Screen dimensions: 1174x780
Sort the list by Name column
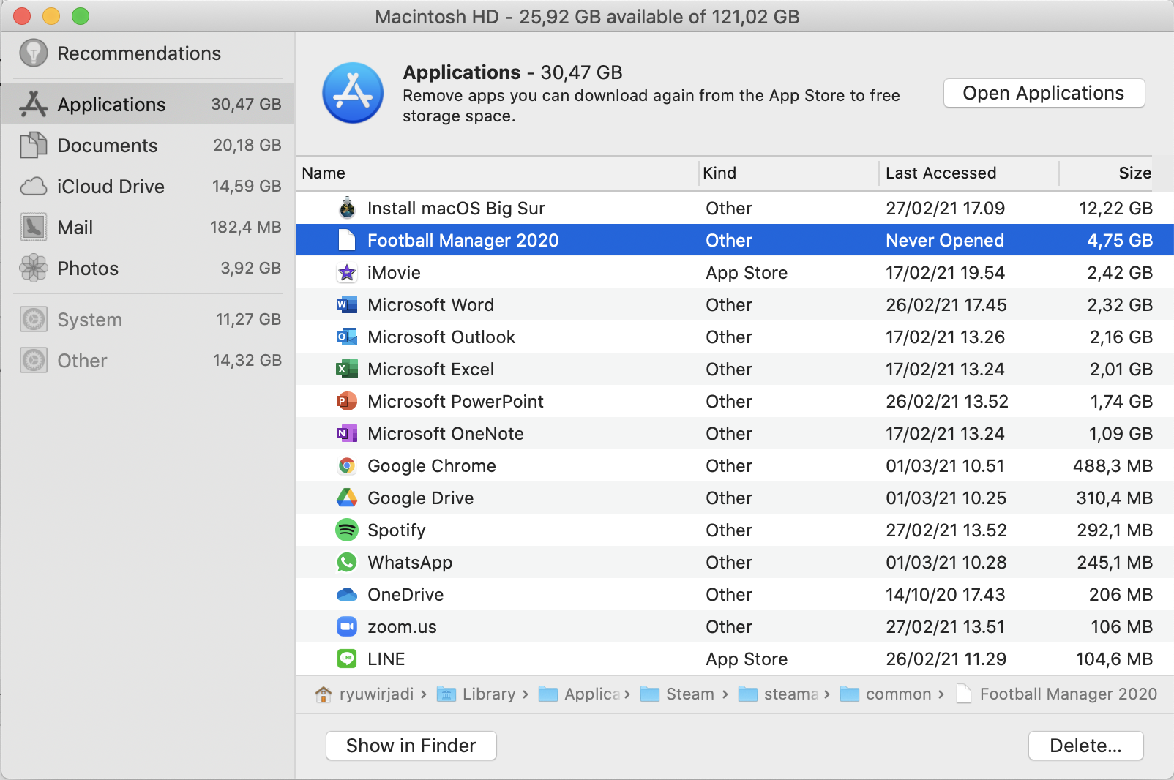click(497, 173)
